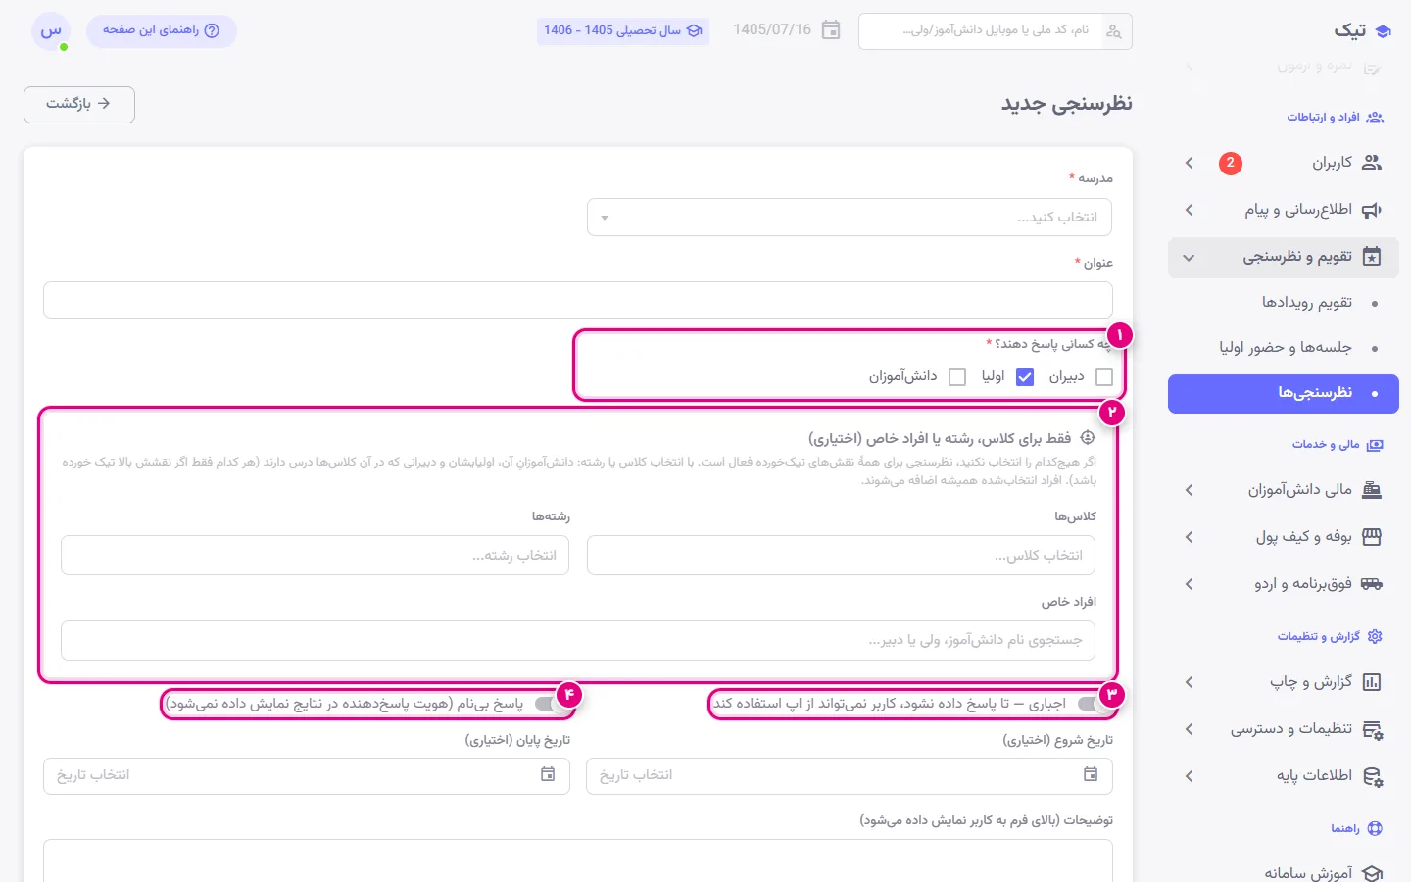The height and width of the screenshot is (882, 1411).
Task: Click the بازگشت back button
Action: point(79,104)
